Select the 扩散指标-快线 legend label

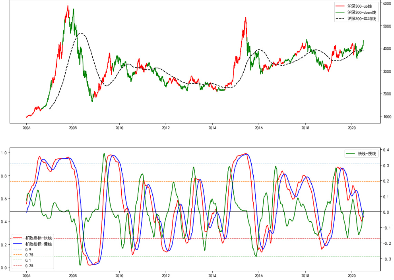click(38, 238)
